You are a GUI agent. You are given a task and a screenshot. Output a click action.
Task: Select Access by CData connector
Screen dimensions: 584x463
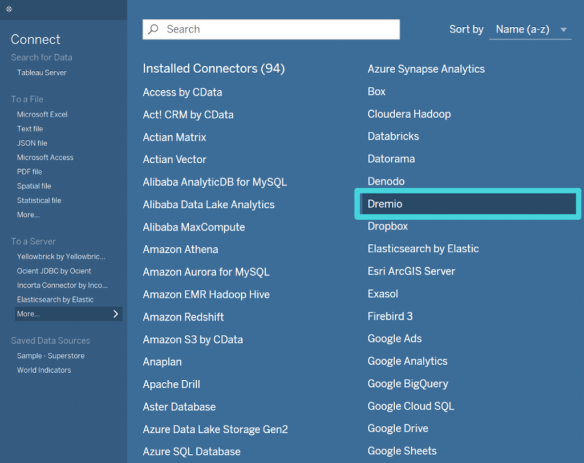[x=182, y=92]
